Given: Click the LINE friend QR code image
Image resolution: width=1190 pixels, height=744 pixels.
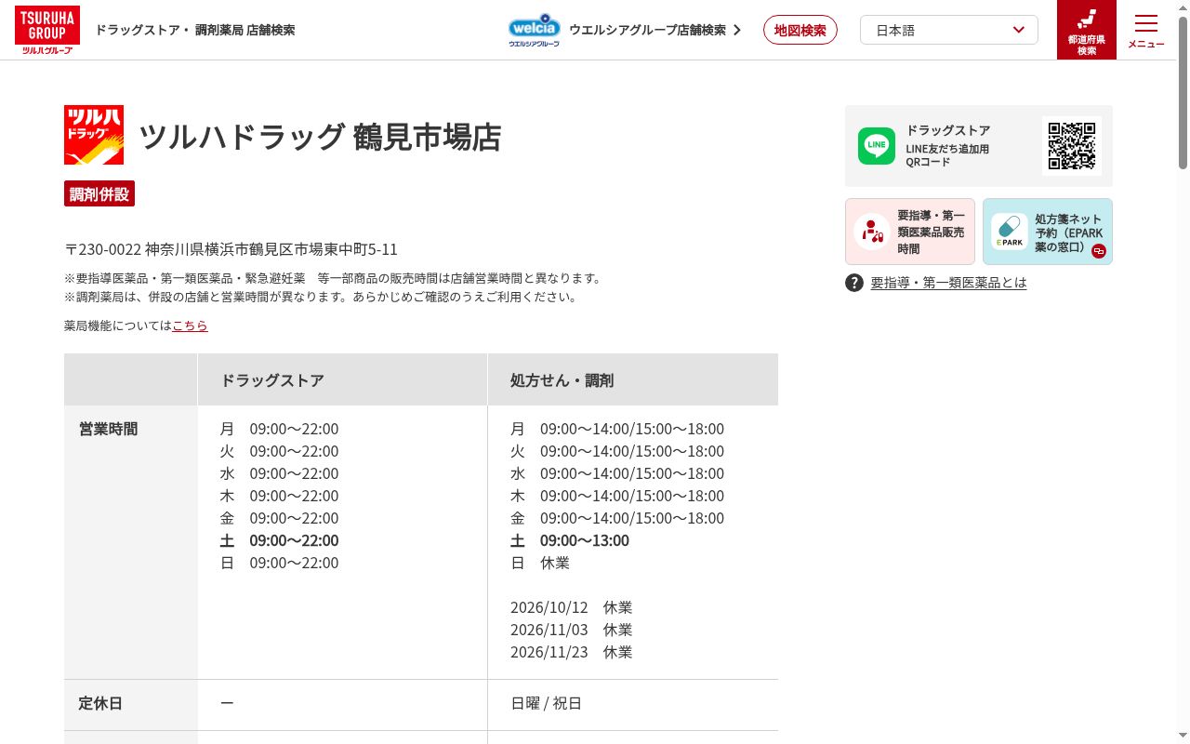Looking at the screenshot, I should pyautogui.click(x=1072, y=146).
